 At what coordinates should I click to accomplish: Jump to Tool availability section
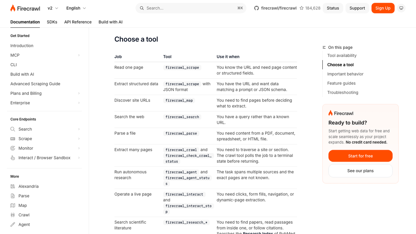pos(342,55)
